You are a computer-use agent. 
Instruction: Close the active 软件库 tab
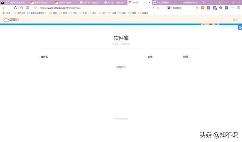click(150, 3)
